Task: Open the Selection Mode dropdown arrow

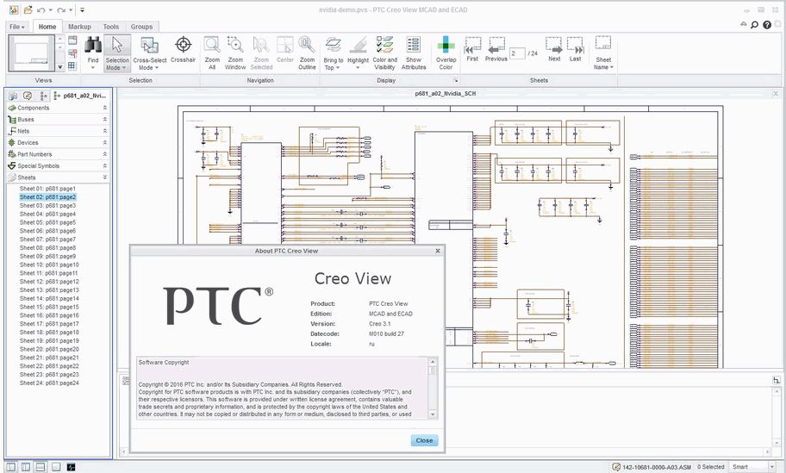Action: pos(124,68)
